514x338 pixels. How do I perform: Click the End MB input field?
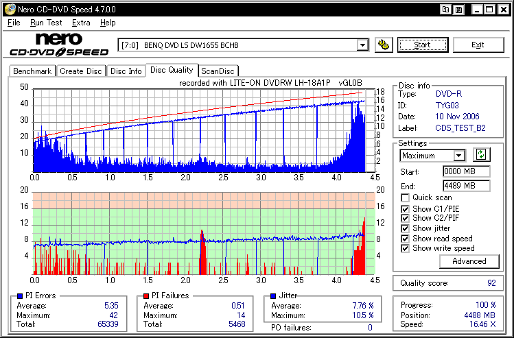click(466, 186)
